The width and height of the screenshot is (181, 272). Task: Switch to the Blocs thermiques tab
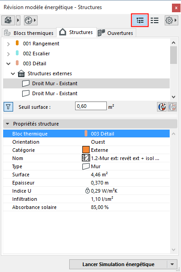tap(29, 33)
